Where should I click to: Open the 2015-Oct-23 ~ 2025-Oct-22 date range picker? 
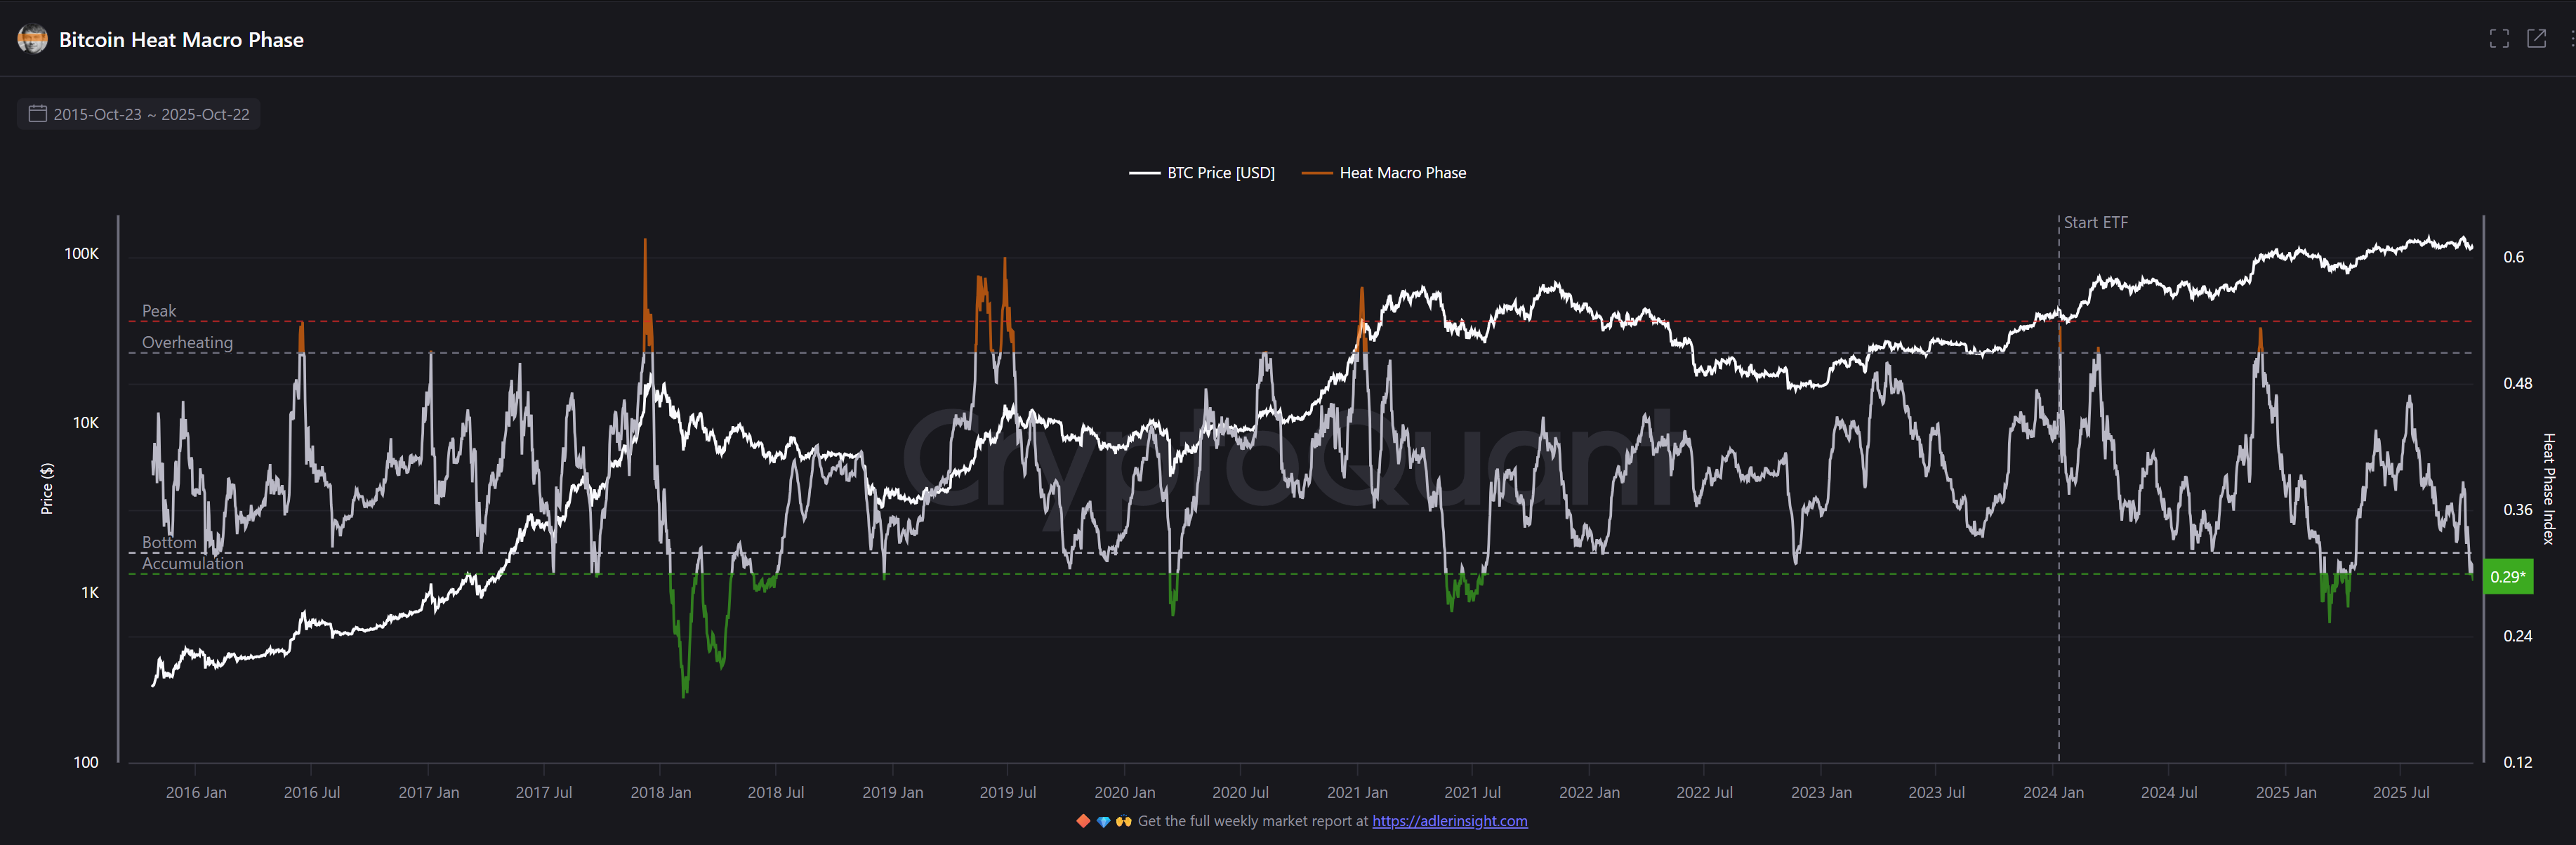click(x=151, y=114)
